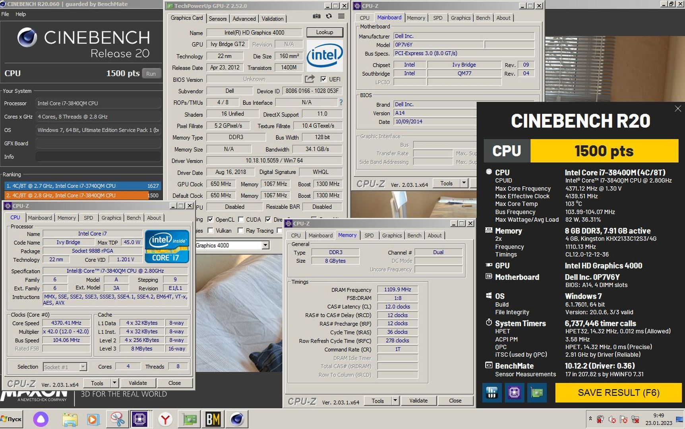The width and height of the screenshot is (685, 429).
Task: Open the Tools dropdown arrow in CPU-Z Mainboard window
Action: [x=464, y=183]
